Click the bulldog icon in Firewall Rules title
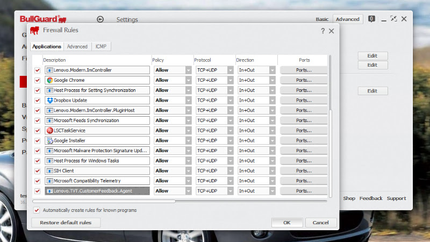The width and height of the screenshot is (430, 242). click(x=34, y=30)
